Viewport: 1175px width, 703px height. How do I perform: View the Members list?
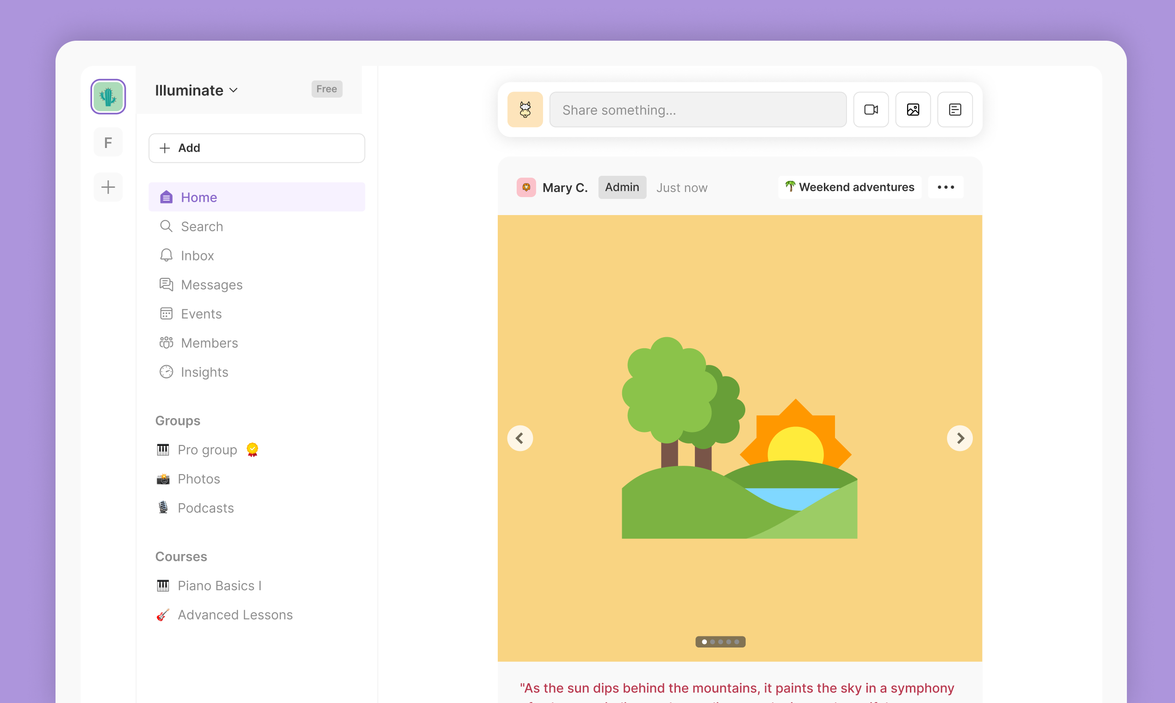[257, 343]
